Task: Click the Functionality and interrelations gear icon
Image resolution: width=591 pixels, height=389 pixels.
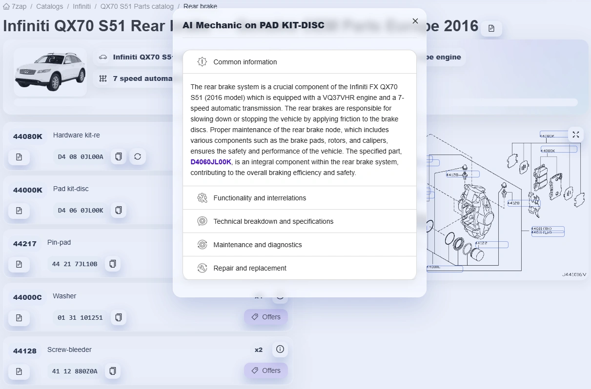Action: [202, 198]
